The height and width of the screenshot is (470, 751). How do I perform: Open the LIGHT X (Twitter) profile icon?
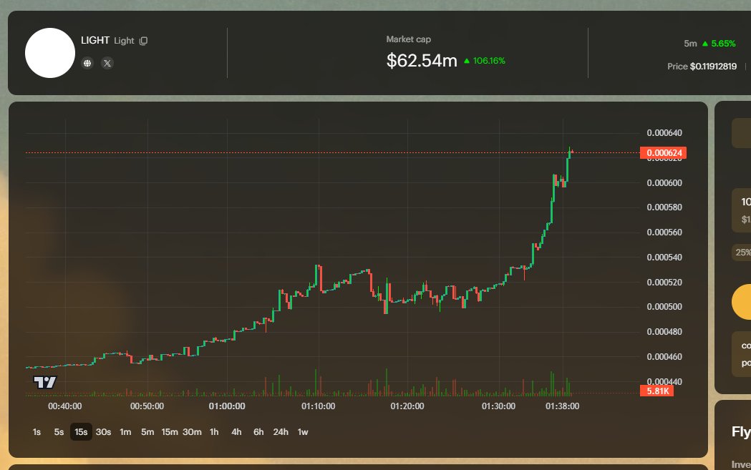[x=107, y=63]
